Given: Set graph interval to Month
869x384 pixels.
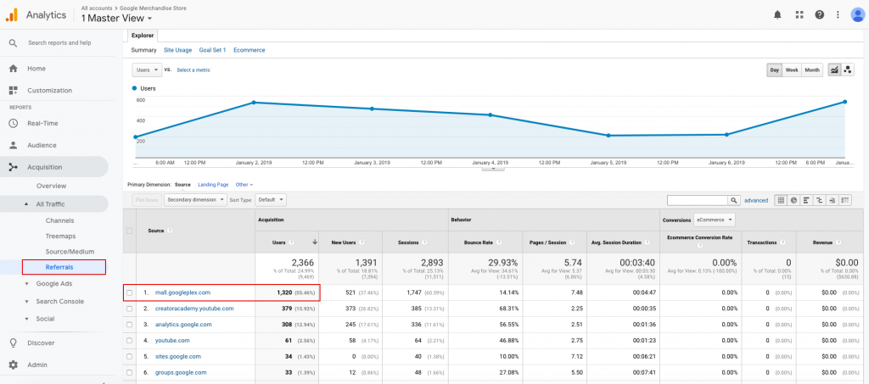Looking at the screenshot, I should pyautogui.click(x=812, y=70).
